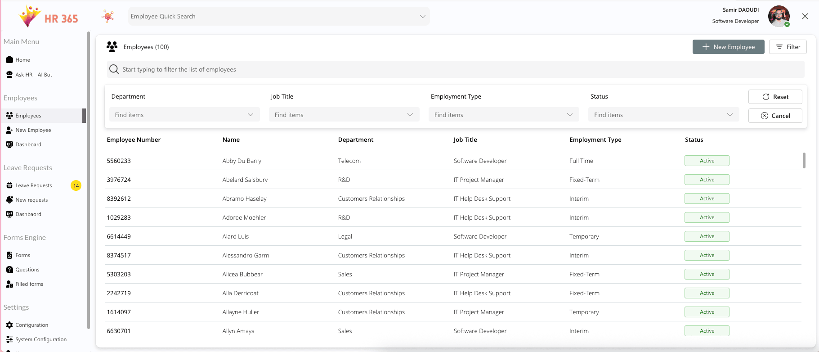Open Questions help icon in sidebar
Viewport: 819px width, 352px height.
click(9, 270)
